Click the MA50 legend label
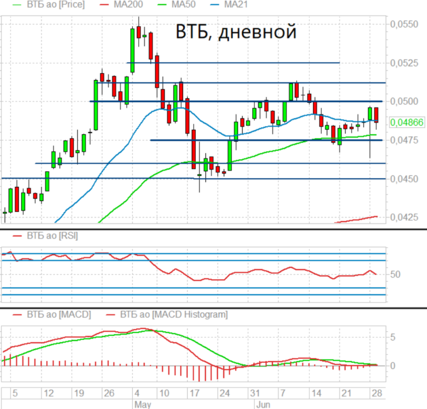This screenshot has height=409, width=427. pyautogui.click(x=184, y=5)
